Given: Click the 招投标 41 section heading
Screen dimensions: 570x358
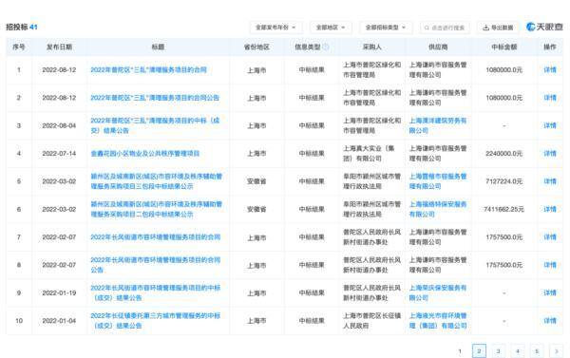Looking at the screenshot, I should (22, 27).
